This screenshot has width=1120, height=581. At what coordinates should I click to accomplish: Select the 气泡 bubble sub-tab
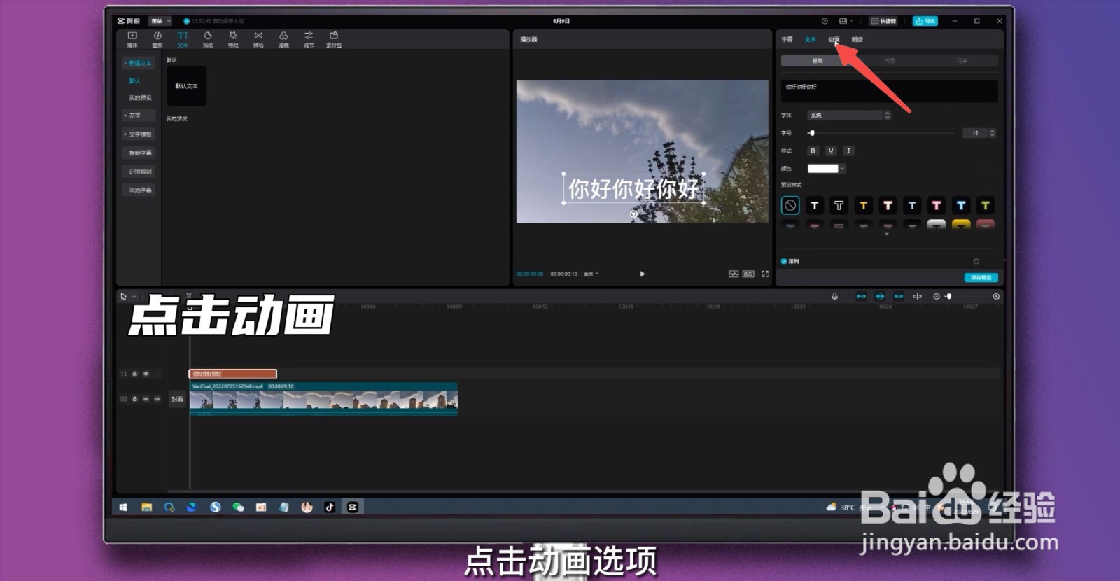(x=890, y=61)
